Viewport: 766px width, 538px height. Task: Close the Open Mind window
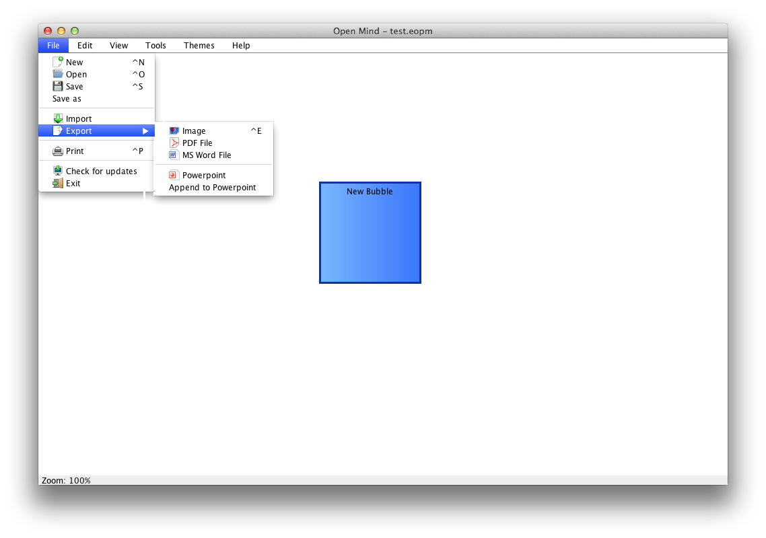[48, 31]
